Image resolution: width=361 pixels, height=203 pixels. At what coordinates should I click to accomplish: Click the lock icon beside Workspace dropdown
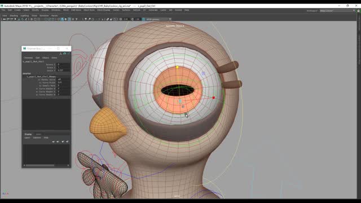coord(358,11)
